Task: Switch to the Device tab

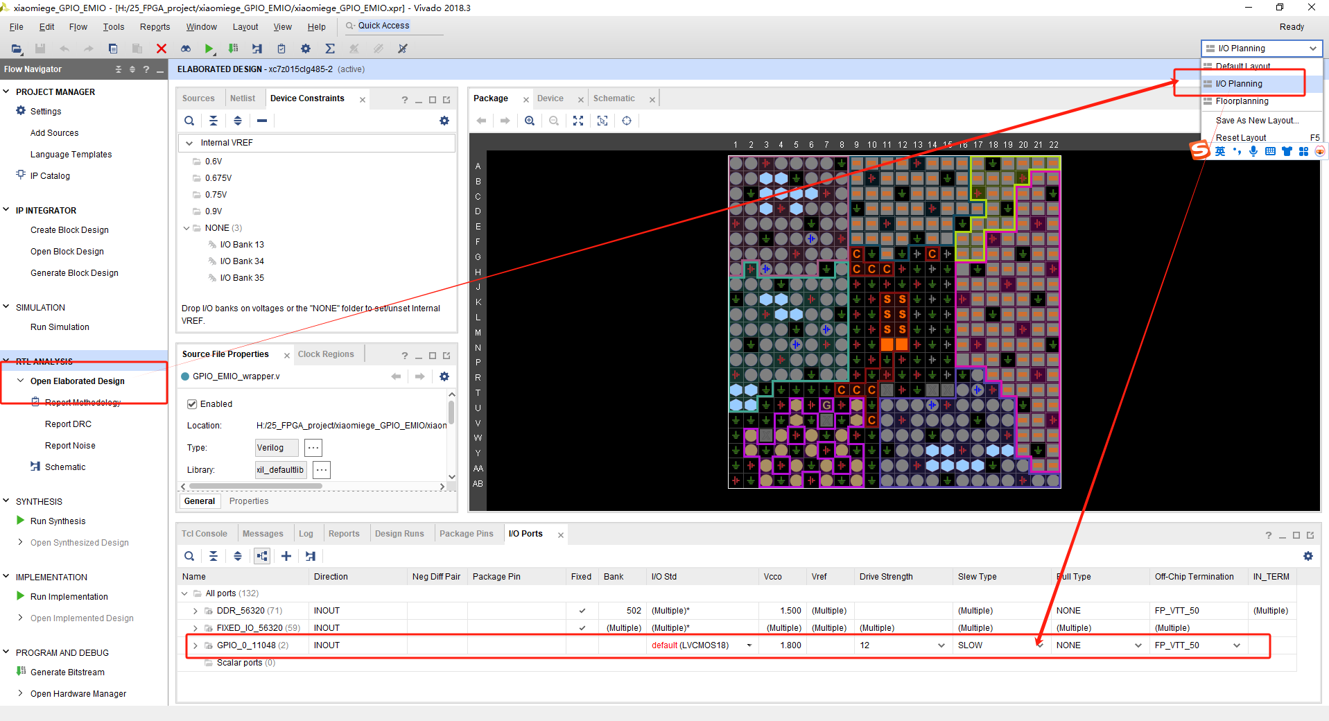Action: pyautogui.click(x=550, y=98)
